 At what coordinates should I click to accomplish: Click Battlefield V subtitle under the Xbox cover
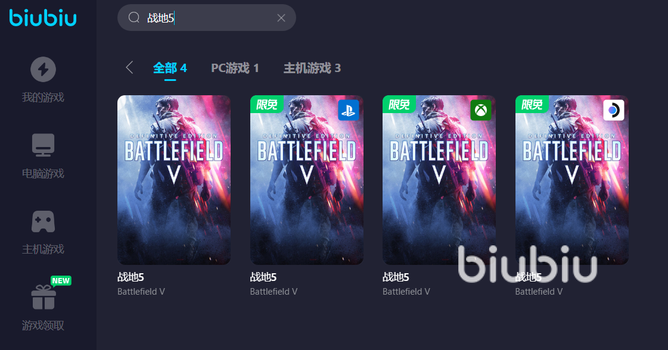(x=406, y=292)
